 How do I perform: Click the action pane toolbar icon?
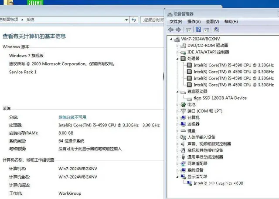point(206,30)
